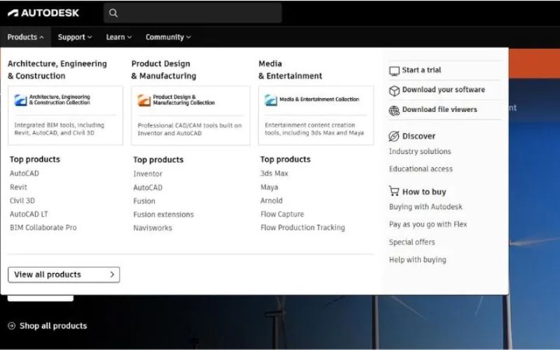Select Revit from top products
The height and width of the screenshot is (350, 560).
click(x=18, y=187)
